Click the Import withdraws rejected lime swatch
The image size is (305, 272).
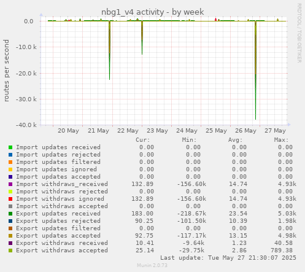[10, 192]
